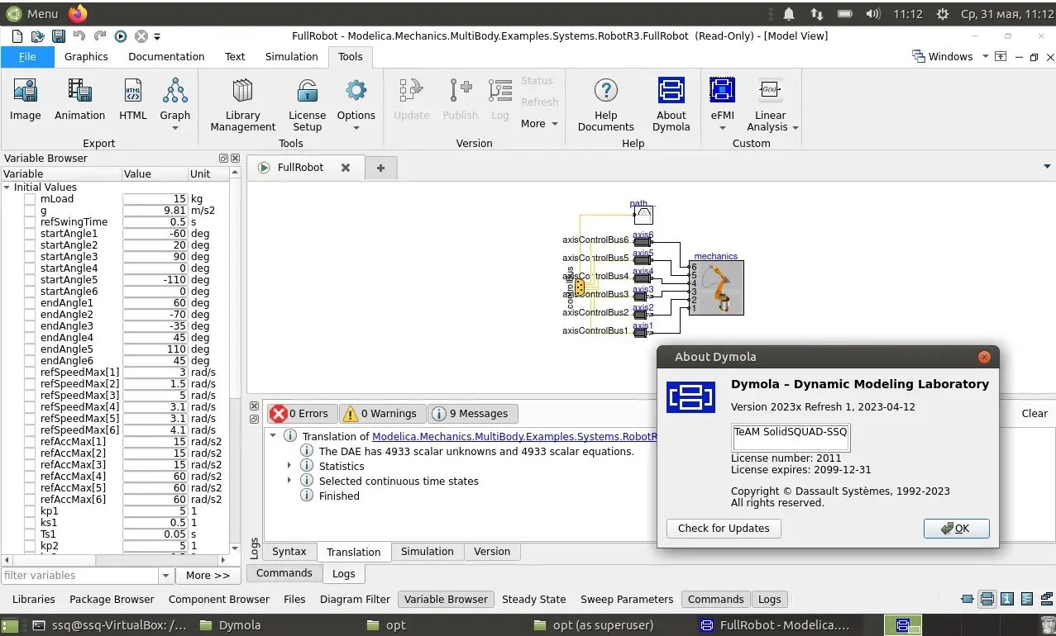Click OK in the About Dymola dialog
Screen dimensions: 1056x636
coord(957,529)
